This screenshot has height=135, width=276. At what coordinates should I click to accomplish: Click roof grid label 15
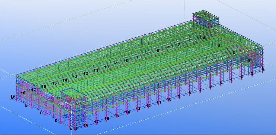coord(54,83)
